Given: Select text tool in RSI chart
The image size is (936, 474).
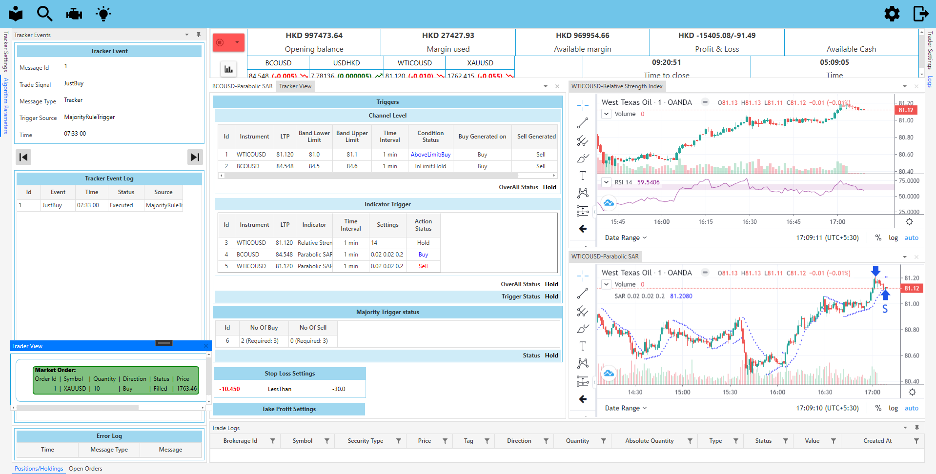Looking at the screenshot, I should pyautogui.click(x=583, y=176).
